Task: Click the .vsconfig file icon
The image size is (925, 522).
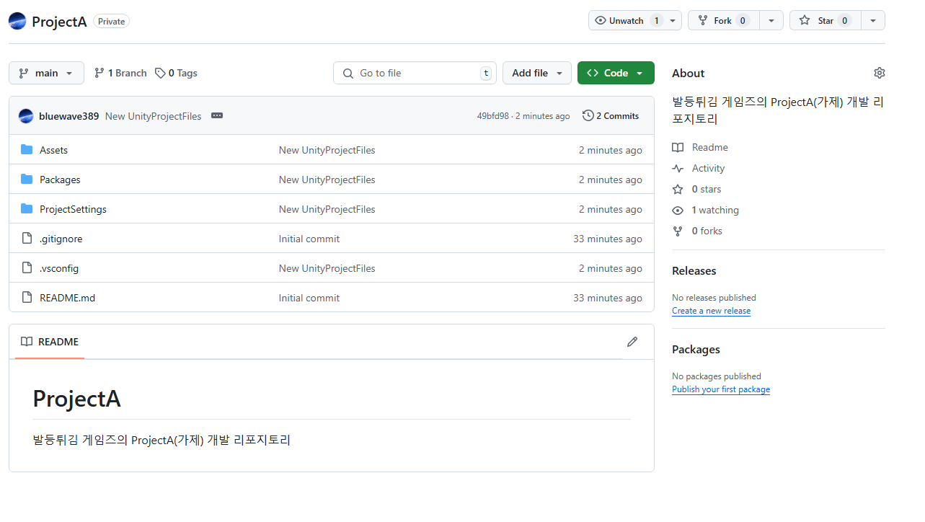Action: tap(27, 267)
